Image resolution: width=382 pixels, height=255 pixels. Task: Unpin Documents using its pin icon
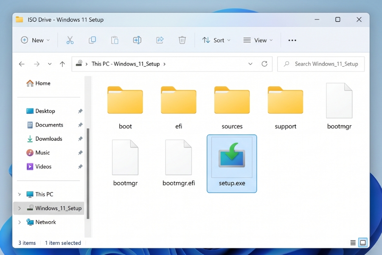pos(80,125)
